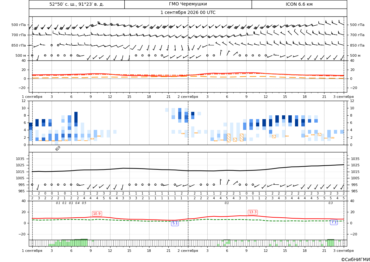This screenshot has height=262, width=370.
Task: Click the 2 сентября label on upper time axis
Action: 188,97
